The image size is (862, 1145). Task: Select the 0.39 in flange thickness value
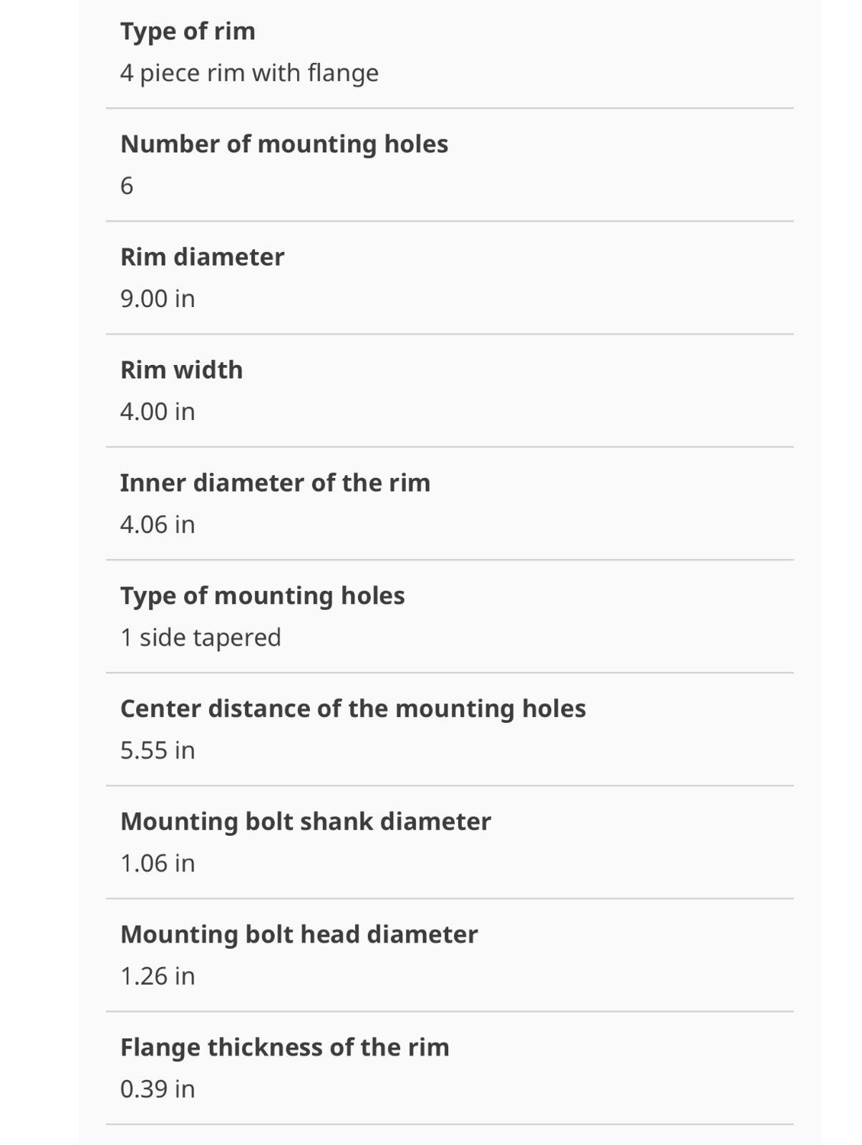pos(158,1089)
